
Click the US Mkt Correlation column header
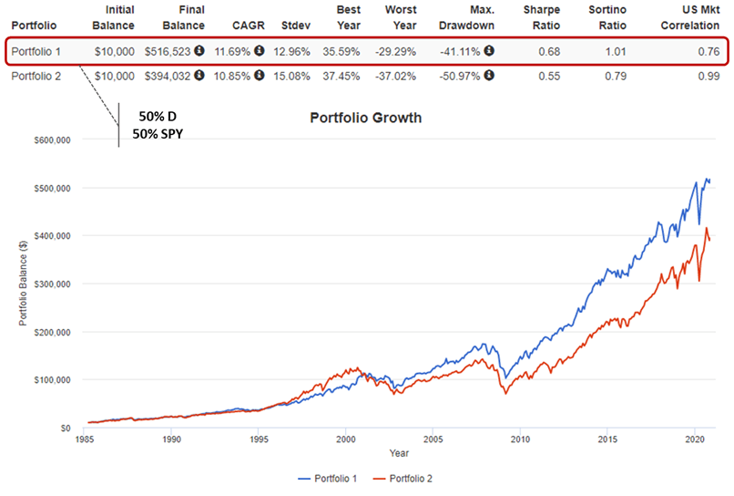(690, 17)
